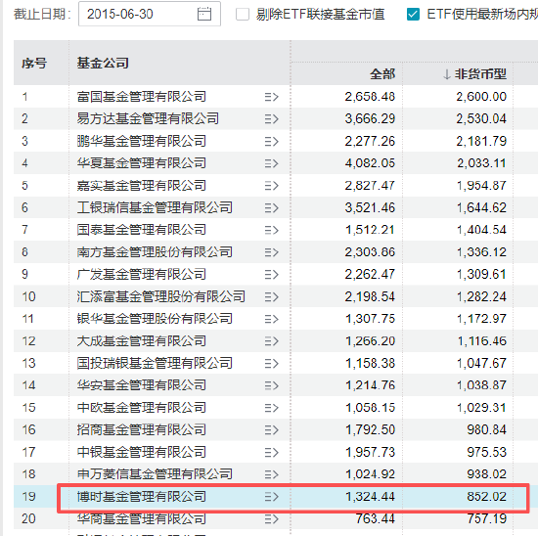
Task: Select company name 工银瑞信基金管理有限公司
Action: click(x=155, y=207)
